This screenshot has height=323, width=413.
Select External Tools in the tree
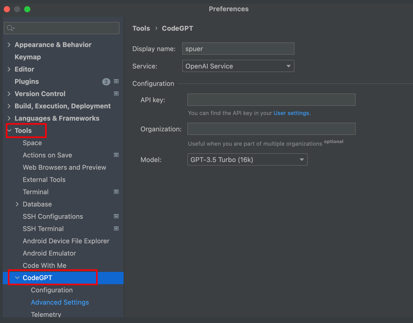click(44, 180)
